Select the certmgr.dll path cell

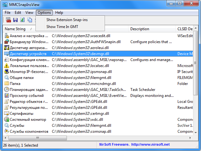click(80, 114)
